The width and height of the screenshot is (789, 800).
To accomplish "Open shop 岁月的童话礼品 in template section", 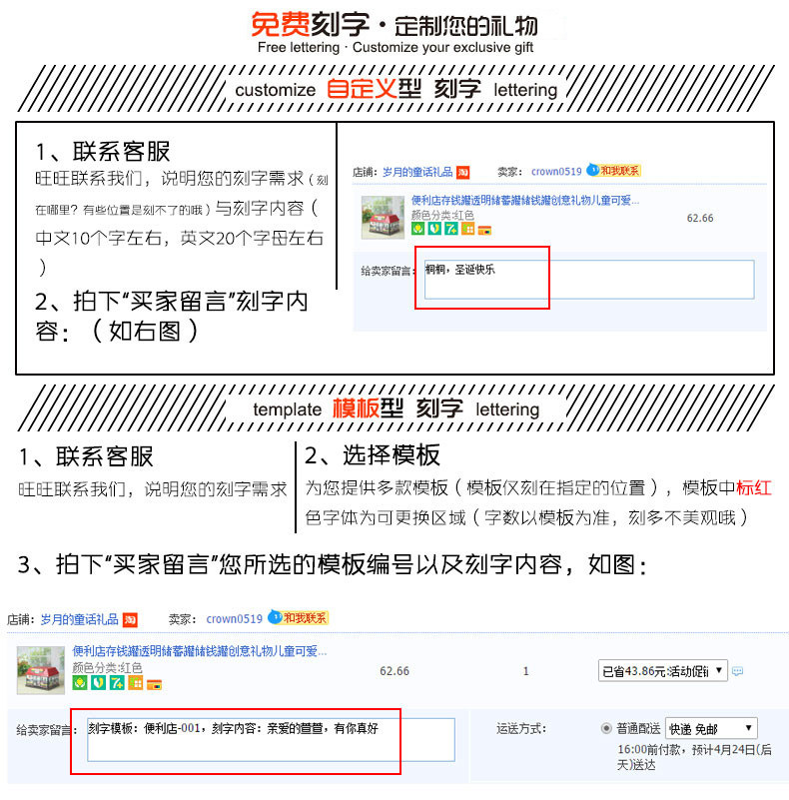I will (80, 620).
